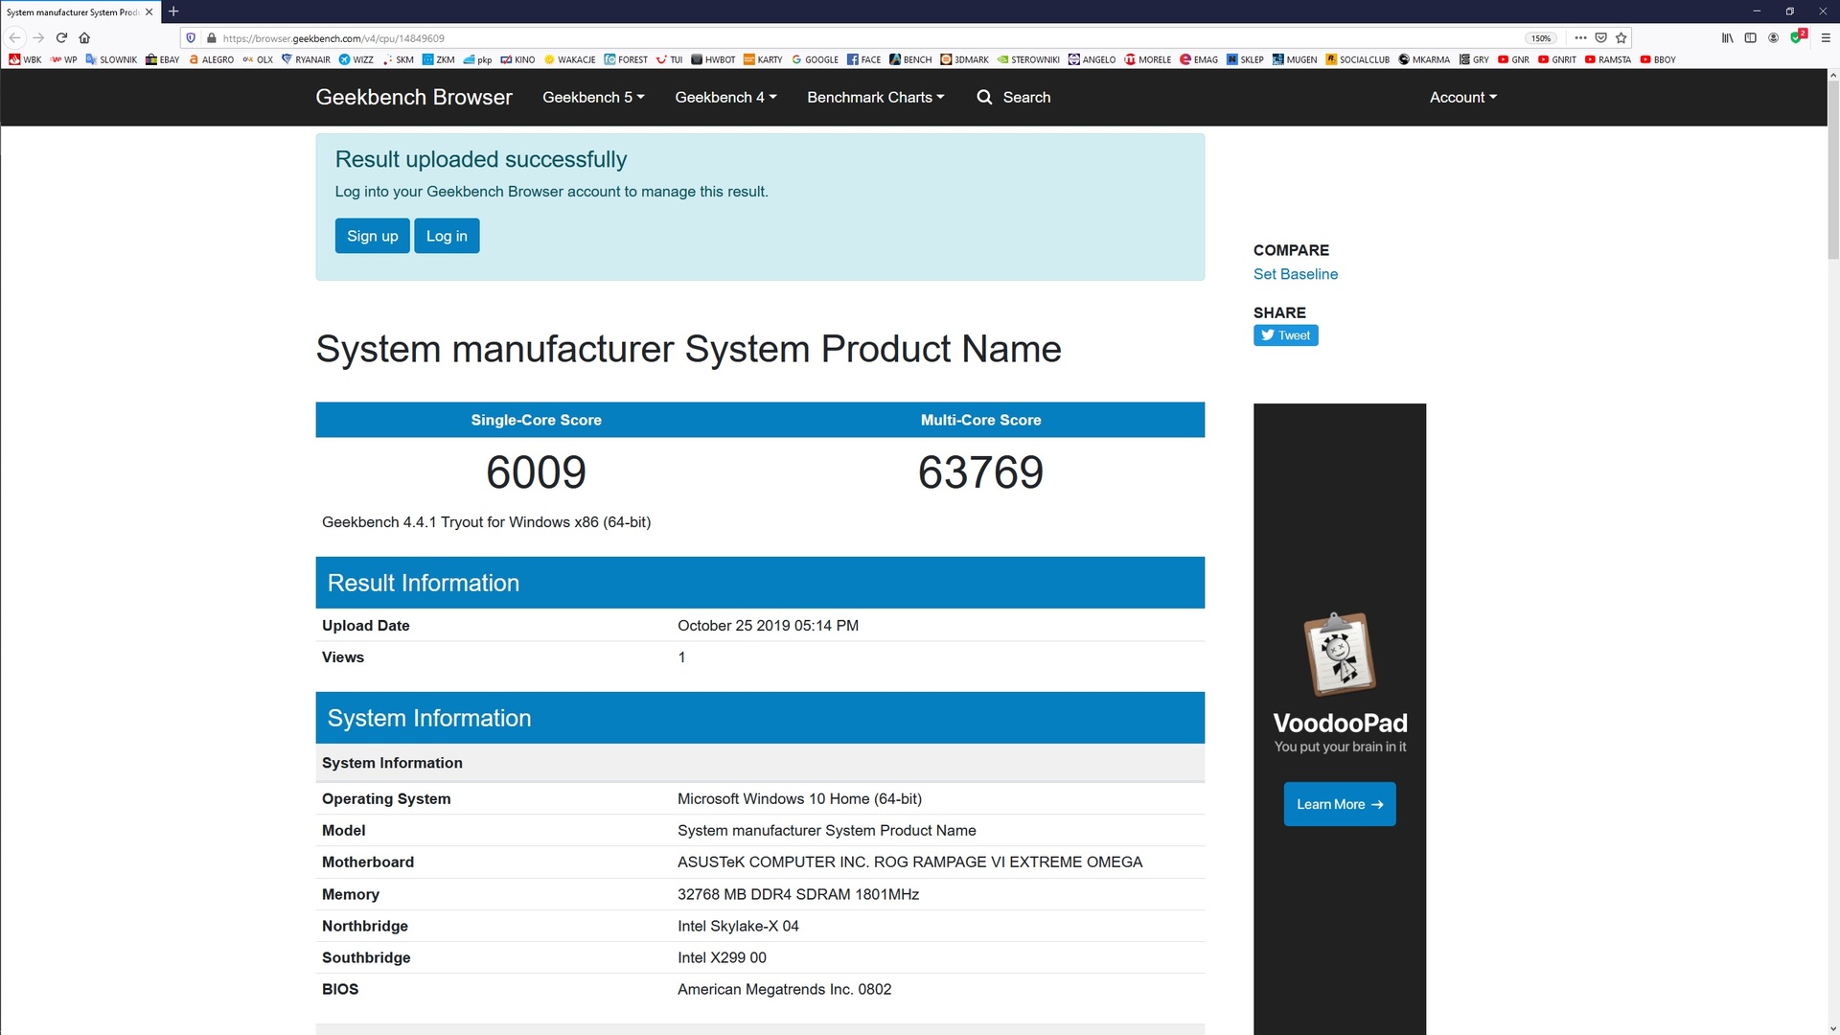Image resolution: width=1840 pixels, height=1035 pixels.
Task: Open the Firefox Library icon
Action: coord(1727,38)
